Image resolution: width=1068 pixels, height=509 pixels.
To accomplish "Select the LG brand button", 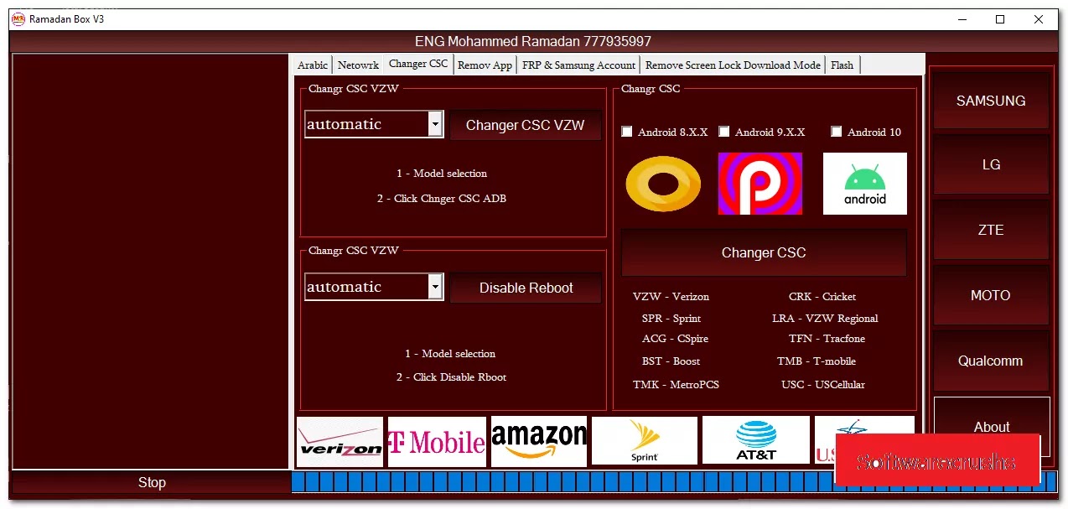I will coord(991,164).
